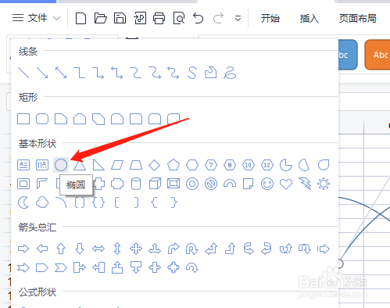Select the parallelogram shape
This screenshot has width=390, height=308.
117,165
